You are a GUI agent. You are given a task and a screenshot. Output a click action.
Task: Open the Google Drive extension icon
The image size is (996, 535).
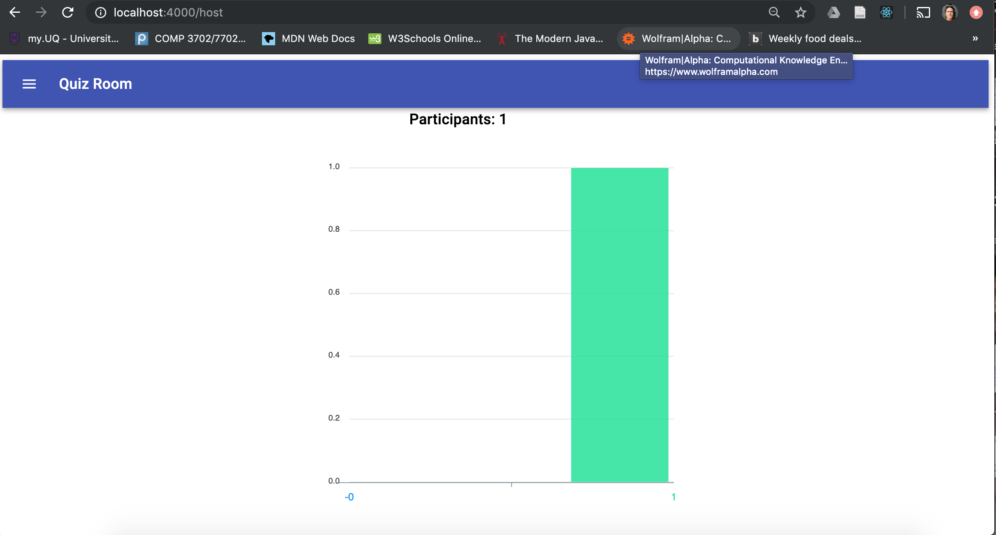coord(833,12)
